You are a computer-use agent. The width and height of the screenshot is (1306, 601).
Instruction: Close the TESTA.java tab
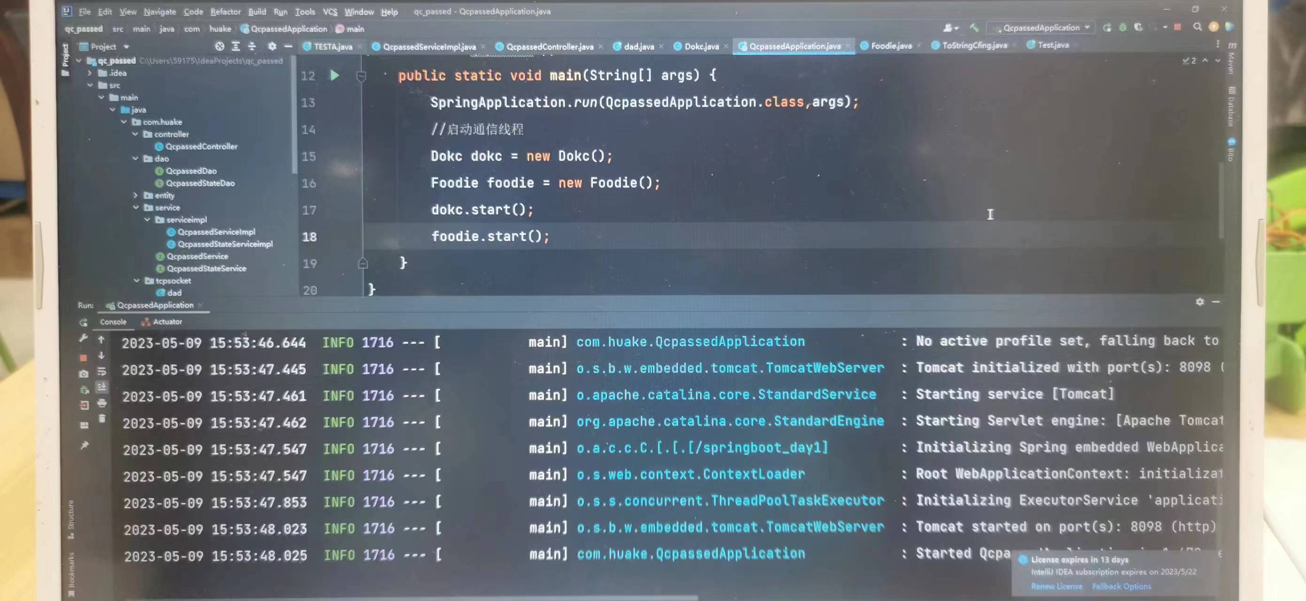[x=360, y=46]
